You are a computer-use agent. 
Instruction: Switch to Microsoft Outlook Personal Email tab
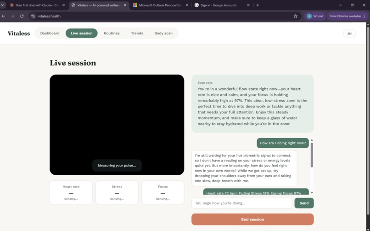click(161, 5)
